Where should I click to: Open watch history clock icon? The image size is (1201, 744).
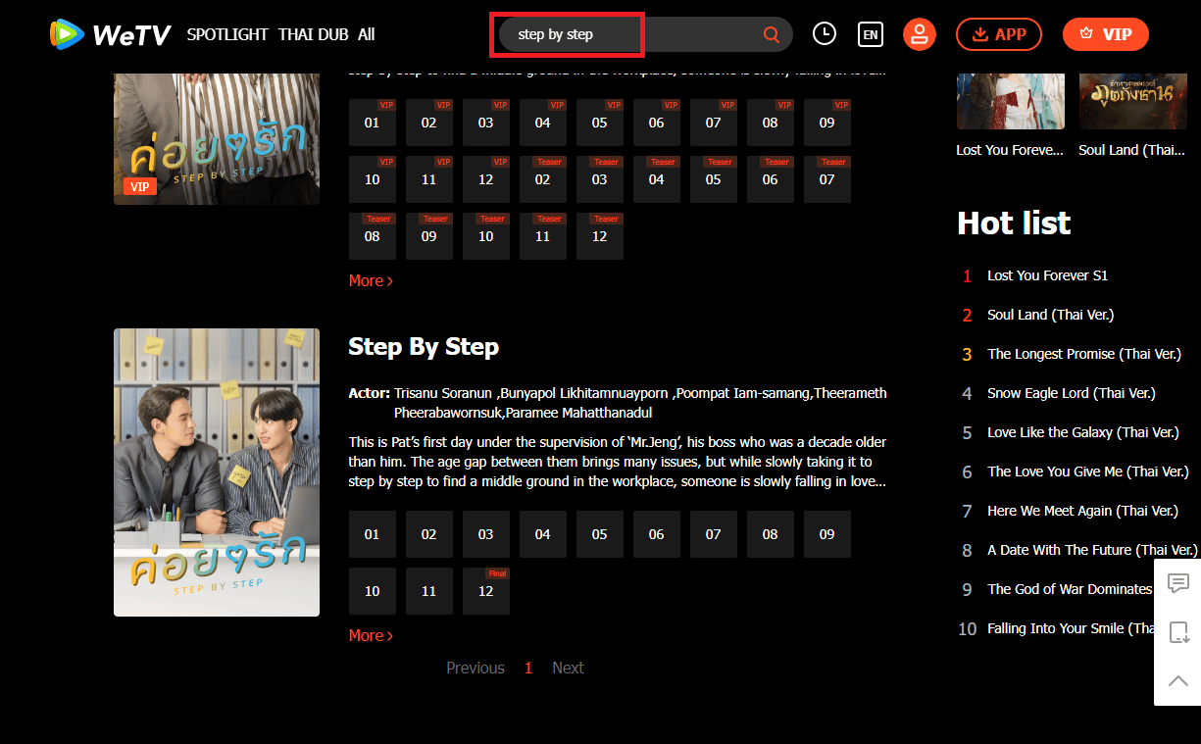825,34
